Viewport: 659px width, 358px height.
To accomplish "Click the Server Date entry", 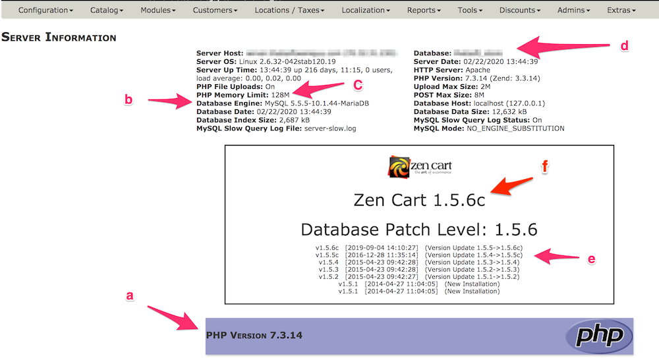I will click(x=476, y=62).
